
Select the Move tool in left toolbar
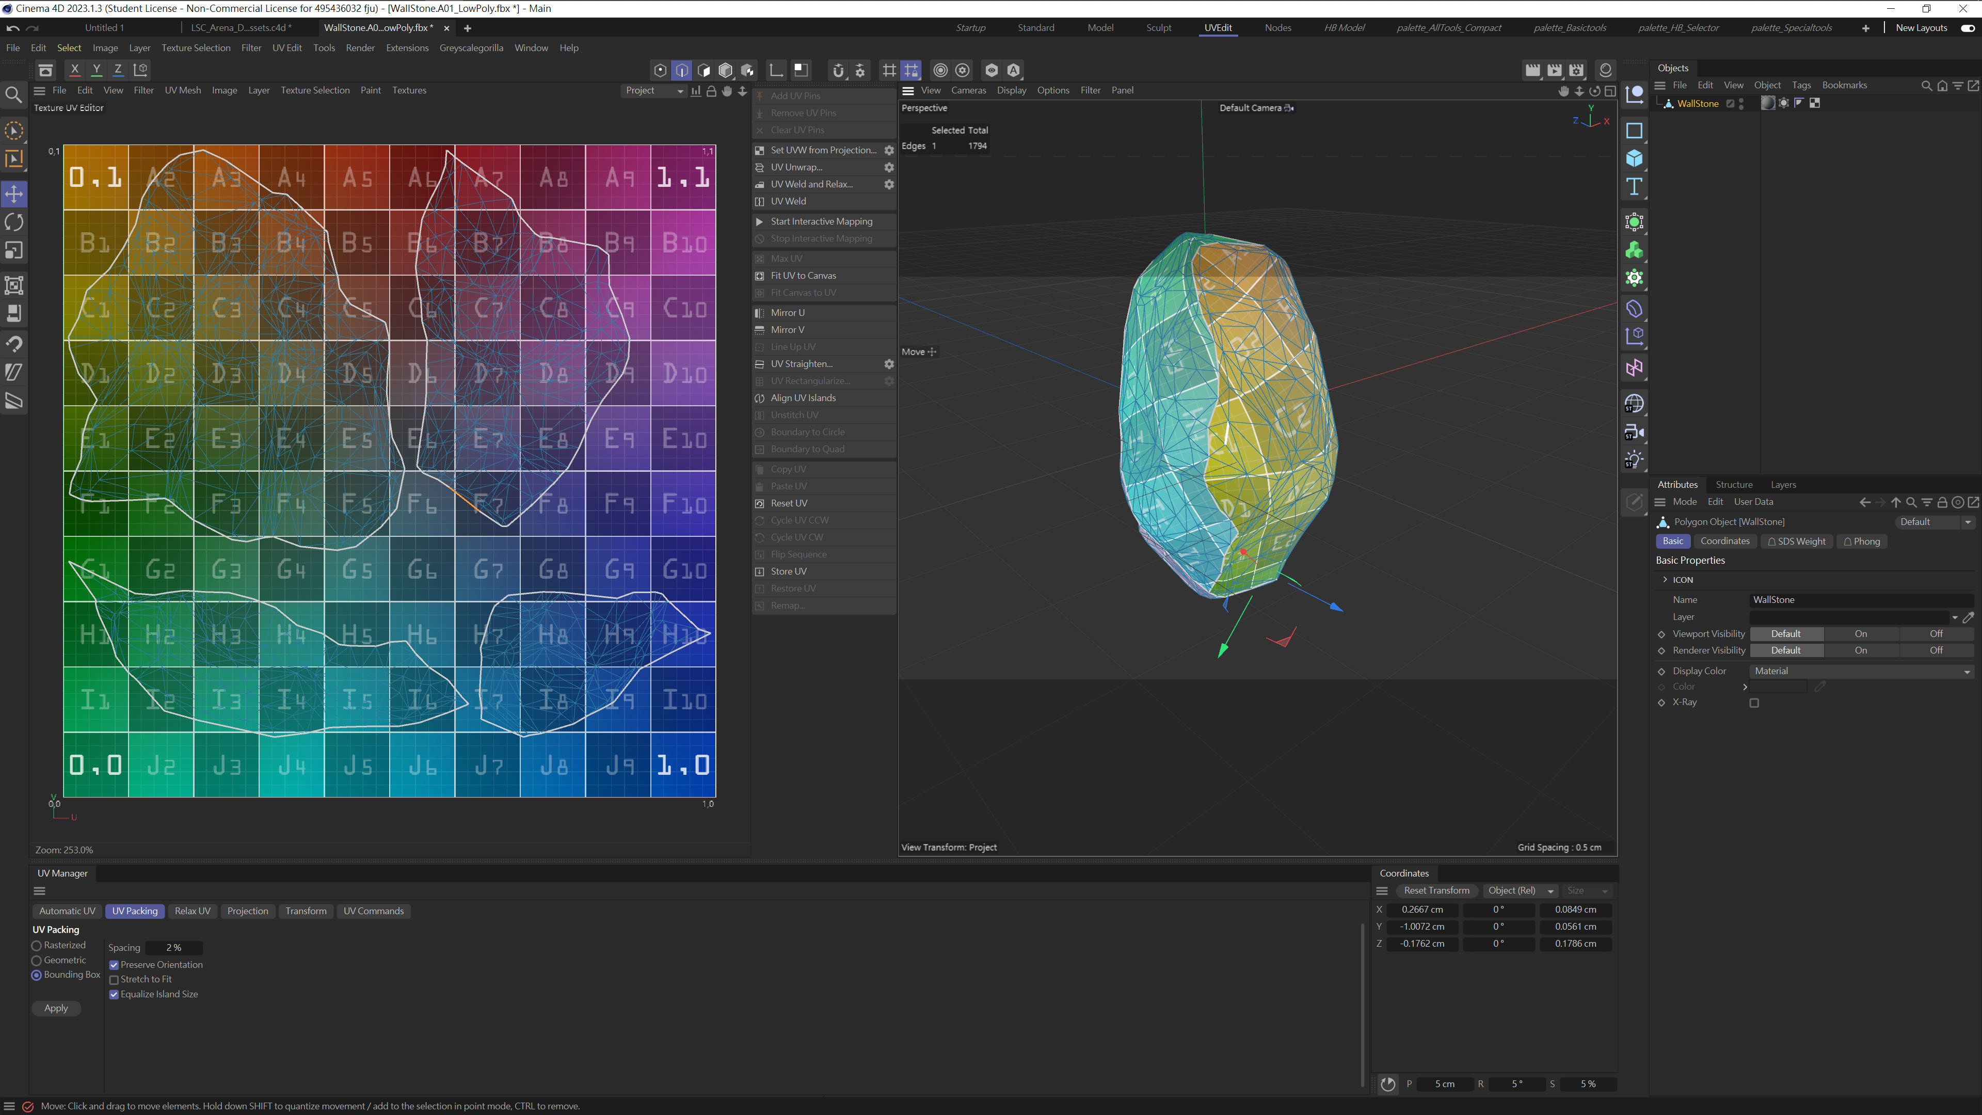tap(14, 194)
